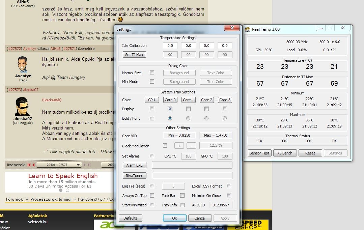Select second ad carousel dot

(67, 190)
